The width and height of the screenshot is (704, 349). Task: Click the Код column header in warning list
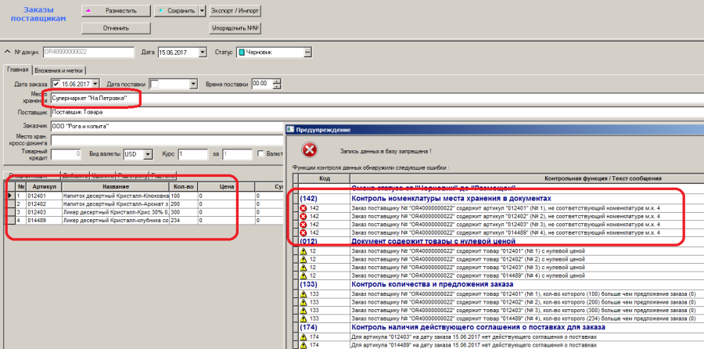[324, 178]
